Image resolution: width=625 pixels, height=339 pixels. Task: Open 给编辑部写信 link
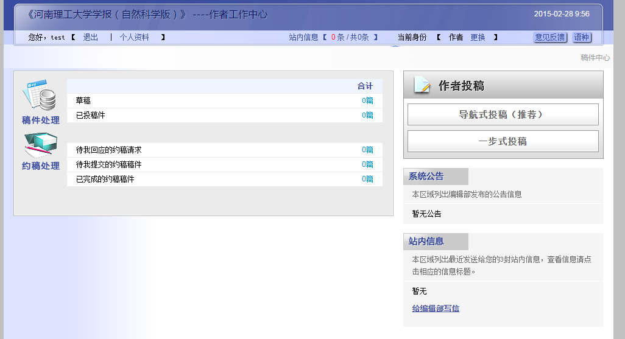436,309
